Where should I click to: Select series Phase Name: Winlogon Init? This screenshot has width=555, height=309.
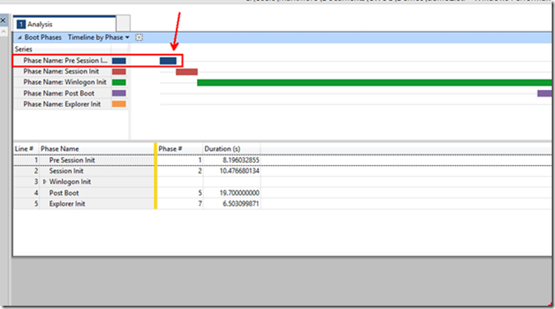click(65, 82)
